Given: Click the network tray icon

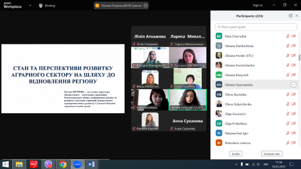Looking at the screenshot, I should point(253,164).
